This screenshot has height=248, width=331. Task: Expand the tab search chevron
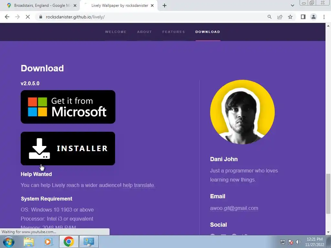pos(292,5)
